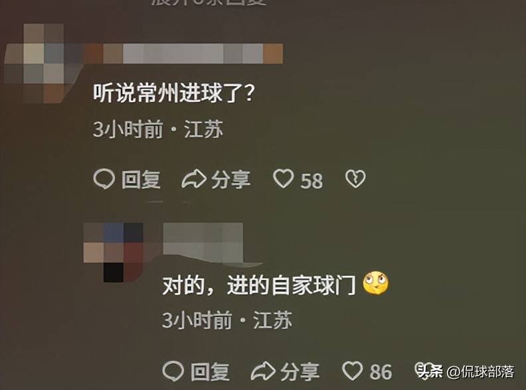Click 分享 label under the 自家球门 reply
The image size is (526, 390).
(300, 371)
